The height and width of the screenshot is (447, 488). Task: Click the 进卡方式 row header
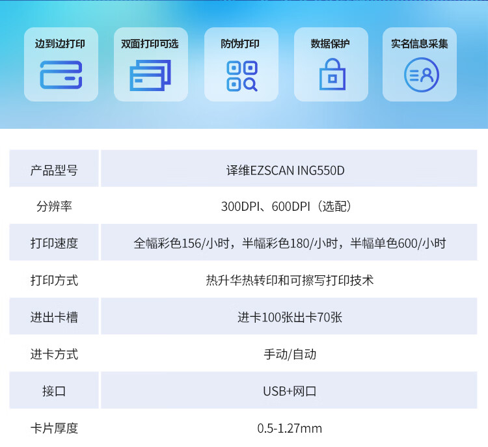click(x=54, y=354)
